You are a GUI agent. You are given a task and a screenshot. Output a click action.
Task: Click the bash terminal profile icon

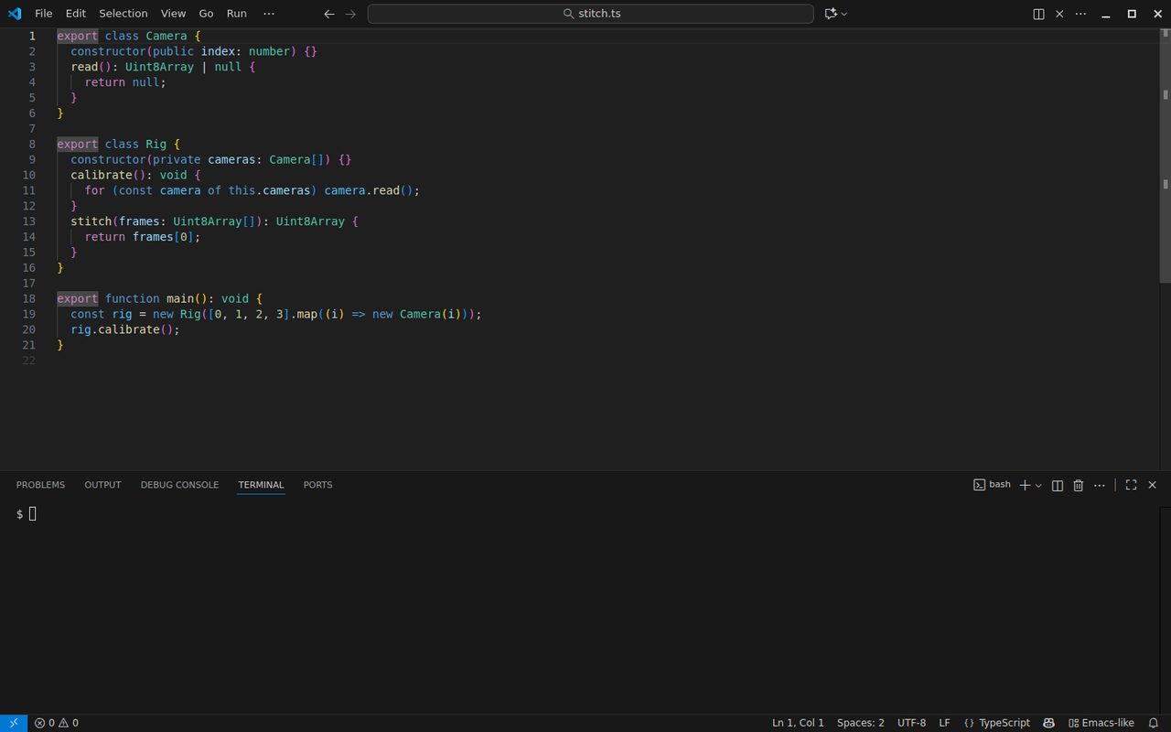coord(979,485)
